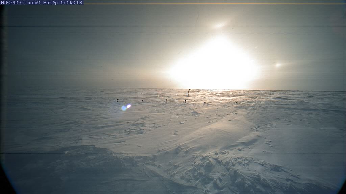Click the faint light spot above the sun
The image size is (346, 194).
click(220, 25)
